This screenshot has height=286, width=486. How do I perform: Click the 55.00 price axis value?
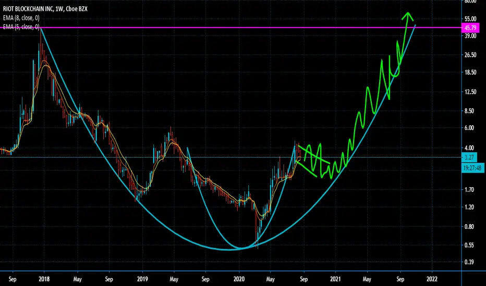470,19
